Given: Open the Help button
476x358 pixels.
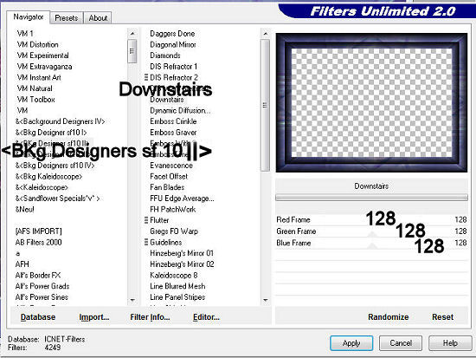Looking at the screenshot, I should 450,343.
